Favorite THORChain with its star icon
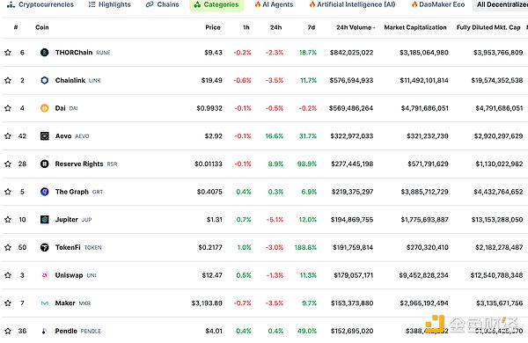 tap(8, 53)
